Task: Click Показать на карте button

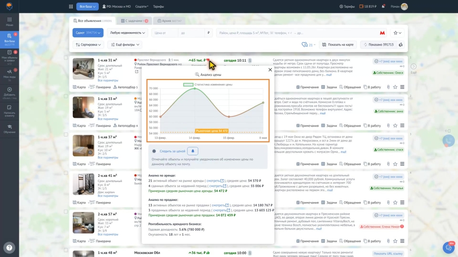Action: (x=338, y=45)
